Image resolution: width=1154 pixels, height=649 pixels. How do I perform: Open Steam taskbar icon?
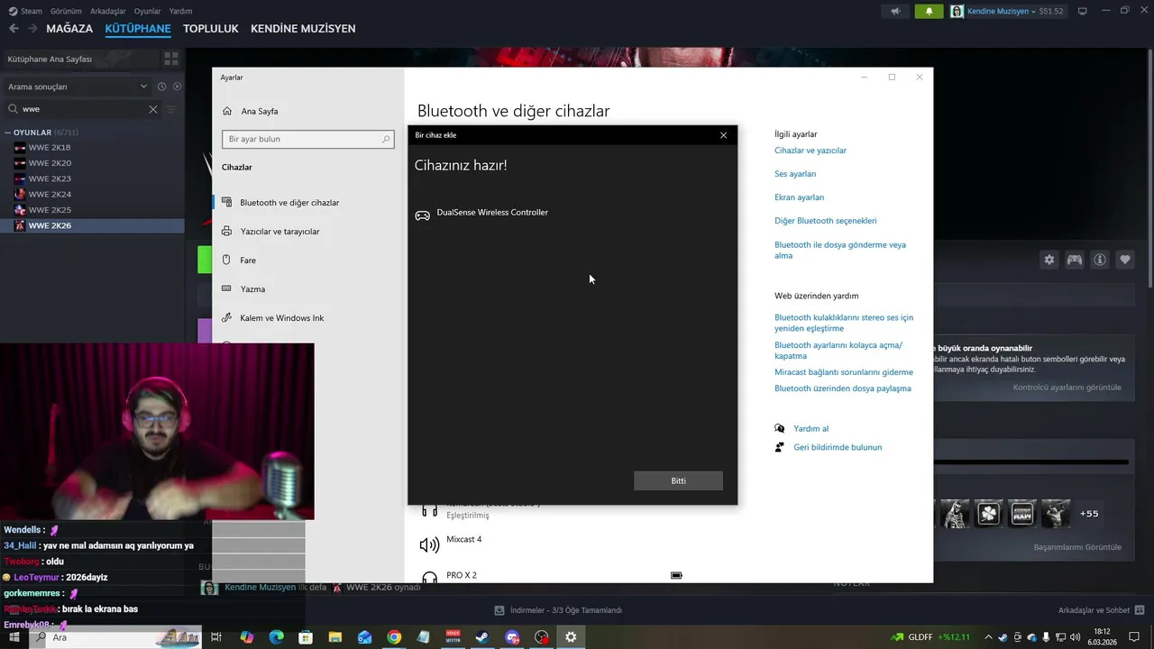pyautogui.click(x=482, y=637)
